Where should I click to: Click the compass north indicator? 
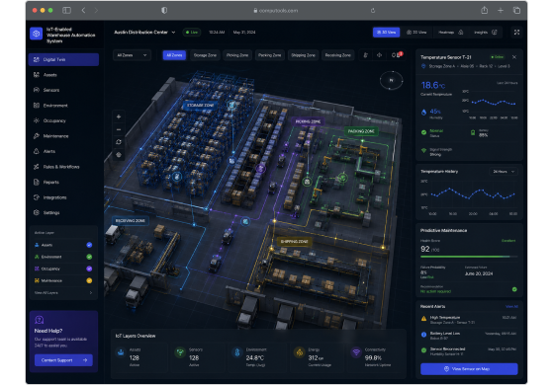(391, 80)
